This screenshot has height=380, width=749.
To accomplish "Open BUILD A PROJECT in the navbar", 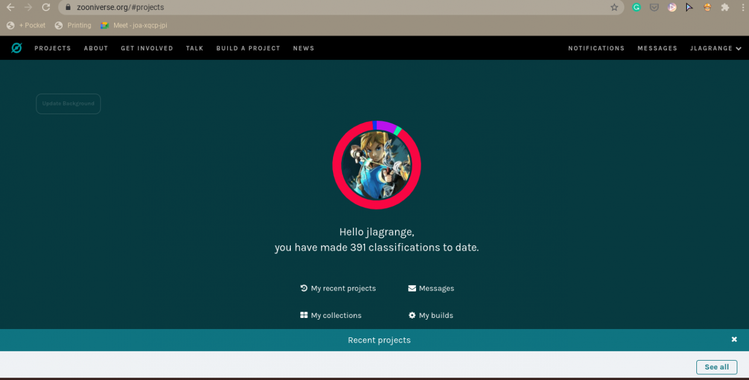I will pyautogui.click(x=248, y=48).
